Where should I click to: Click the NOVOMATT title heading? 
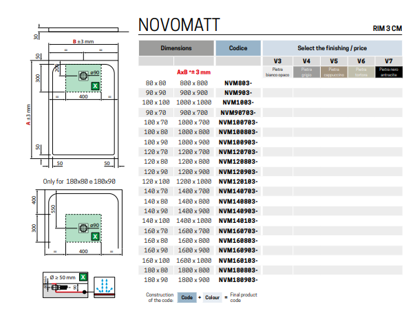point(179,25)
